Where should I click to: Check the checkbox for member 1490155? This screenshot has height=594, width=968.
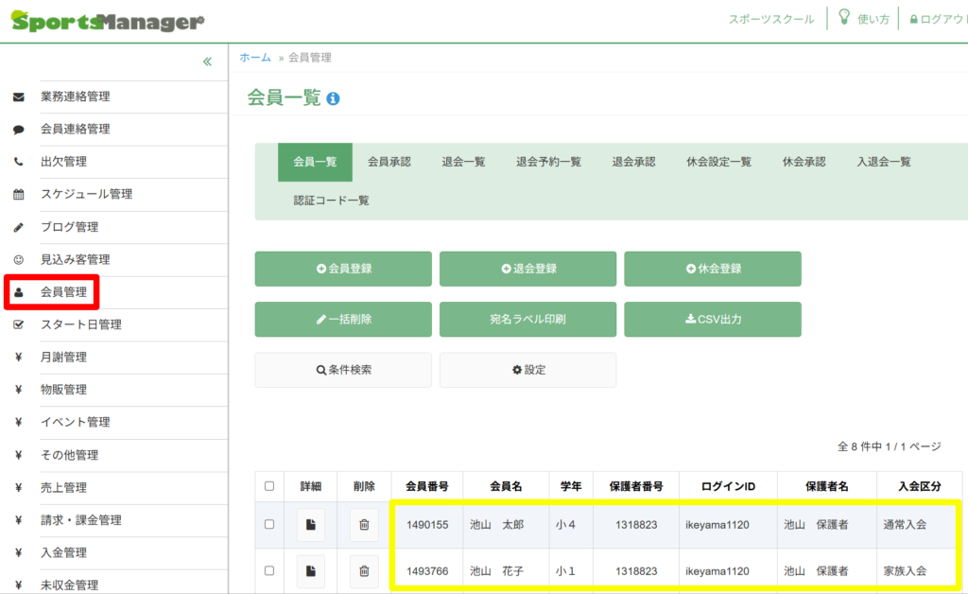pos(269,524)
